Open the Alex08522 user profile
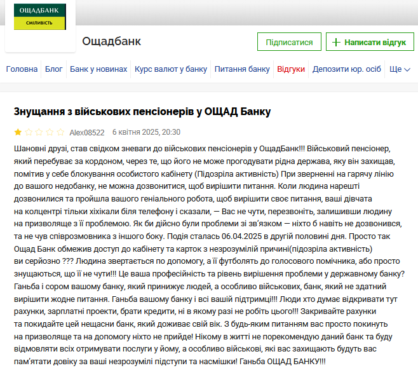This screenshot has height=375, width=418. pyautogui.click(x=87, y=133)
